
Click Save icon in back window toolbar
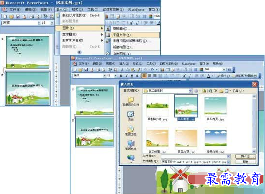pos(18,16)
